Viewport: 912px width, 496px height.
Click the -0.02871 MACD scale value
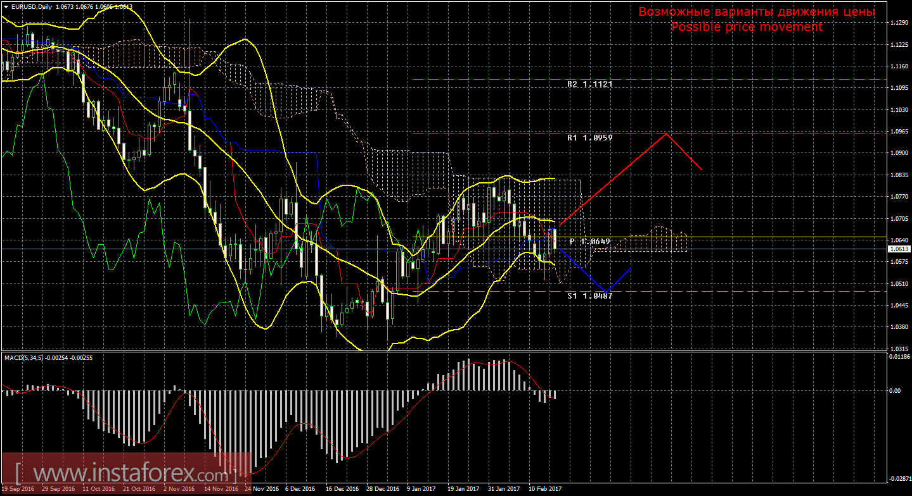[x=899, y=479]
